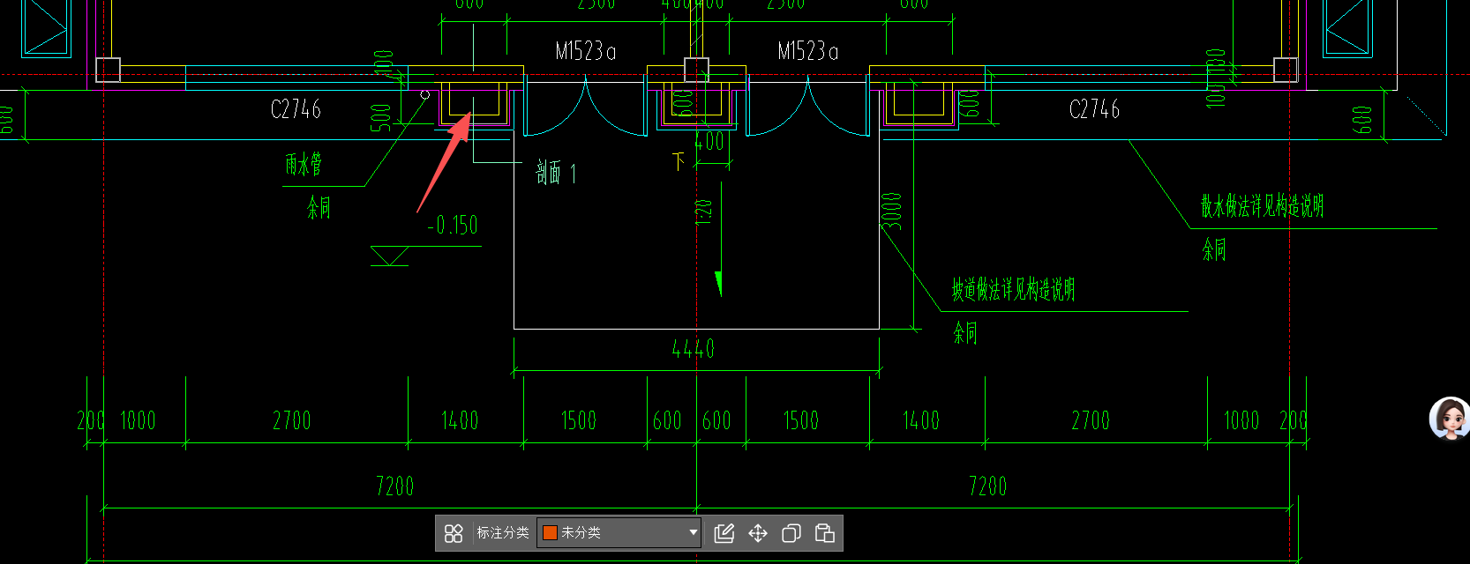Screen dimensions: 1470x564
Task: Click the 坡道做法详见构造说明 note
Action: [1013, 289]
